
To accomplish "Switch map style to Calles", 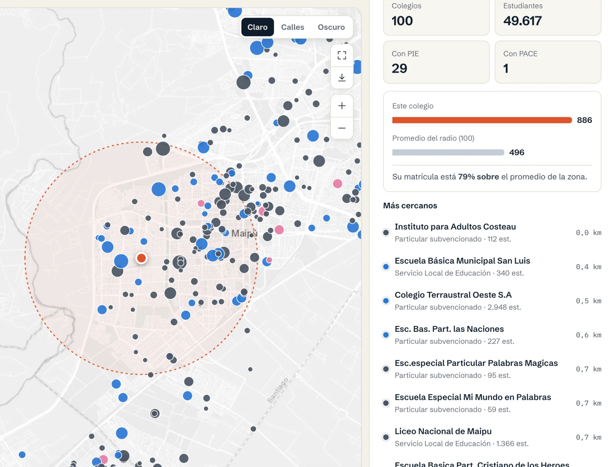I will point(292,27).
